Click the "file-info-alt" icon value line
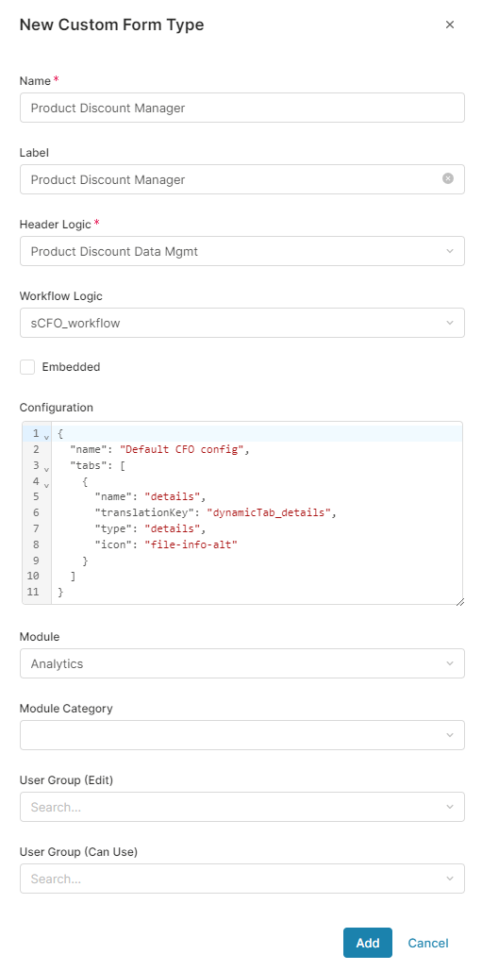Image resolution: width=482 pixels, height=971 pixels. pyautogui.click(x=257, y=545)
